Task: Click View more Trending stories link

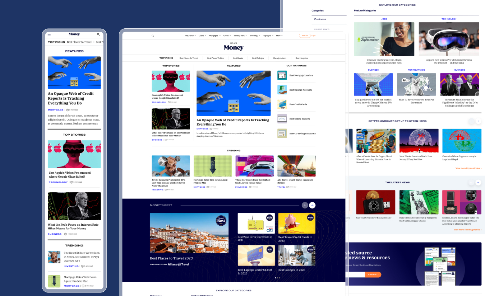Action: 467,230
